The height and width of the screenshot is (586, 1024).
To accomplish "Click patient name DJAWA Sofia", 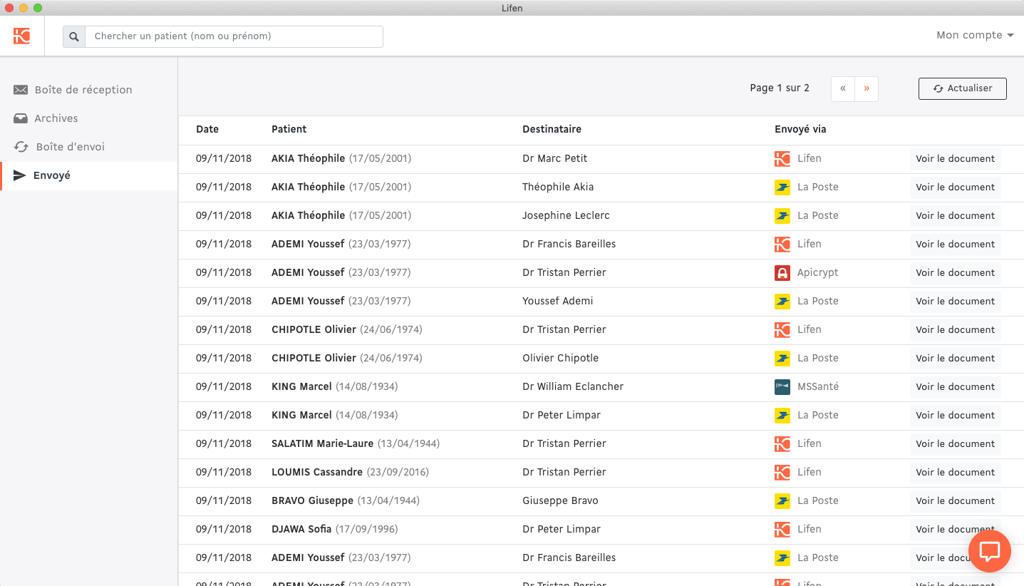I will [x=301, y=530].
